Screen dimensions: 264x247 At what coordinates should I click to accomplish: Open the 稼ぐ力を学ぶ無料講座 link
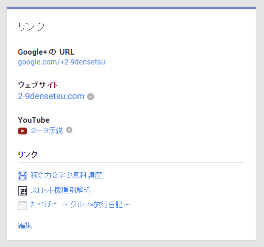point(66,175)
